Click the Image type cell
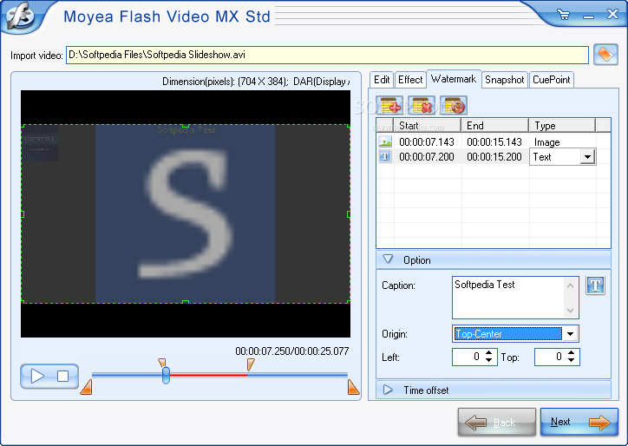Screen dimensions: 628x446 pyautogui.click(x=562, y=141)
